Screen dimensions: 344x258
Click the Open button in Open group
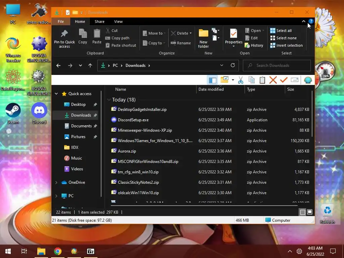[255, 31]
